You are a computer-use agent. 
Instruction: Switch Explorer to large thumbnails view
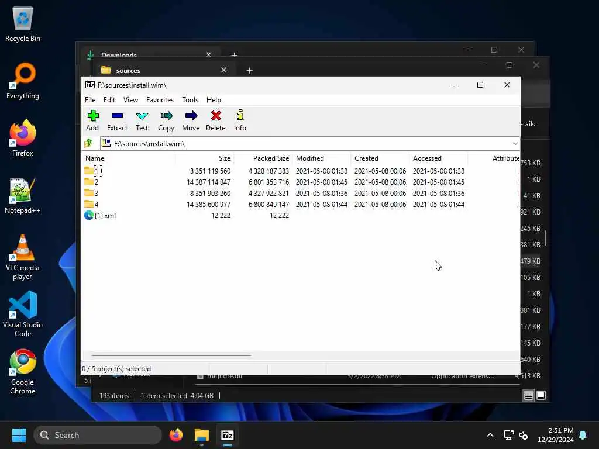[x=541, y=395]
